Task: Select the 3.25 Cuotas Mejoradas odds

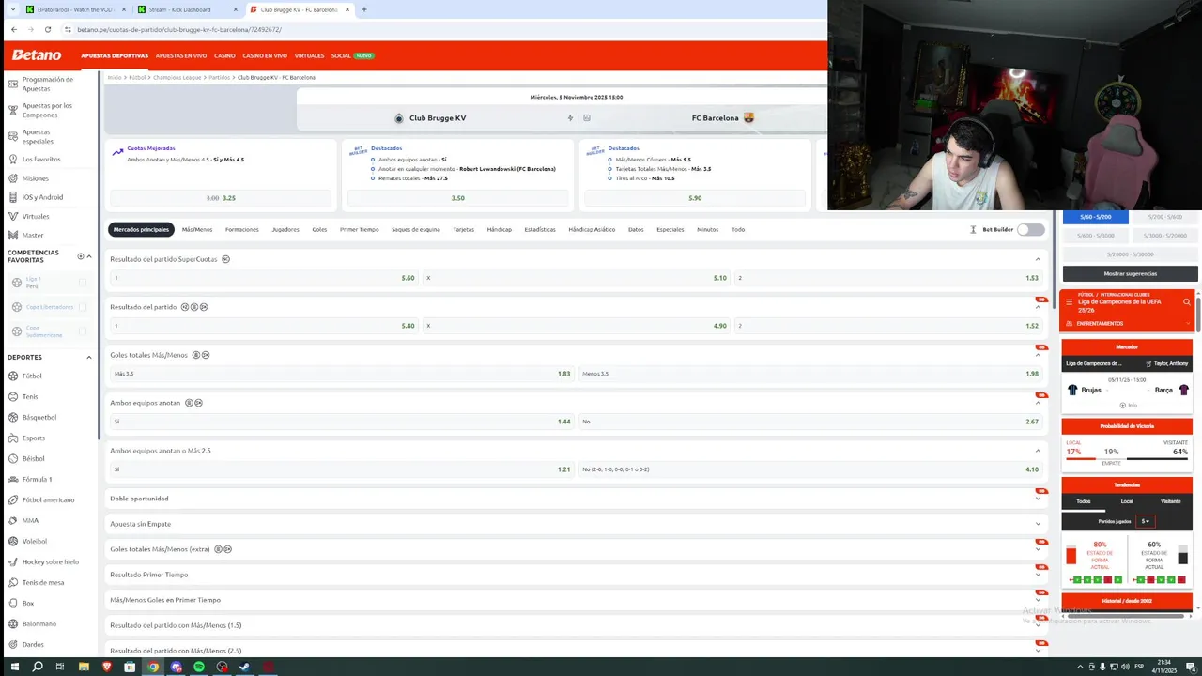Action: click(x=221, y=198)
